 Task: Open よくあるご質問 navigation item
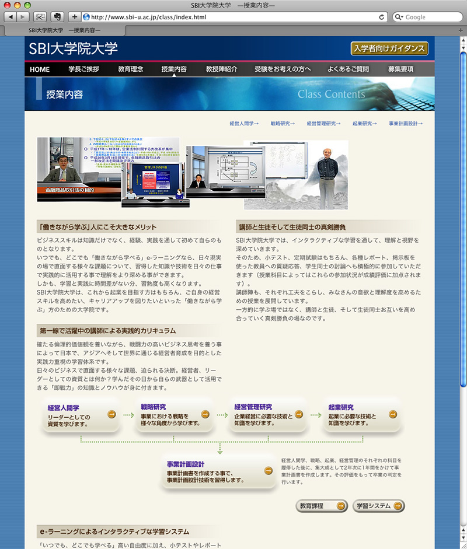348,69
